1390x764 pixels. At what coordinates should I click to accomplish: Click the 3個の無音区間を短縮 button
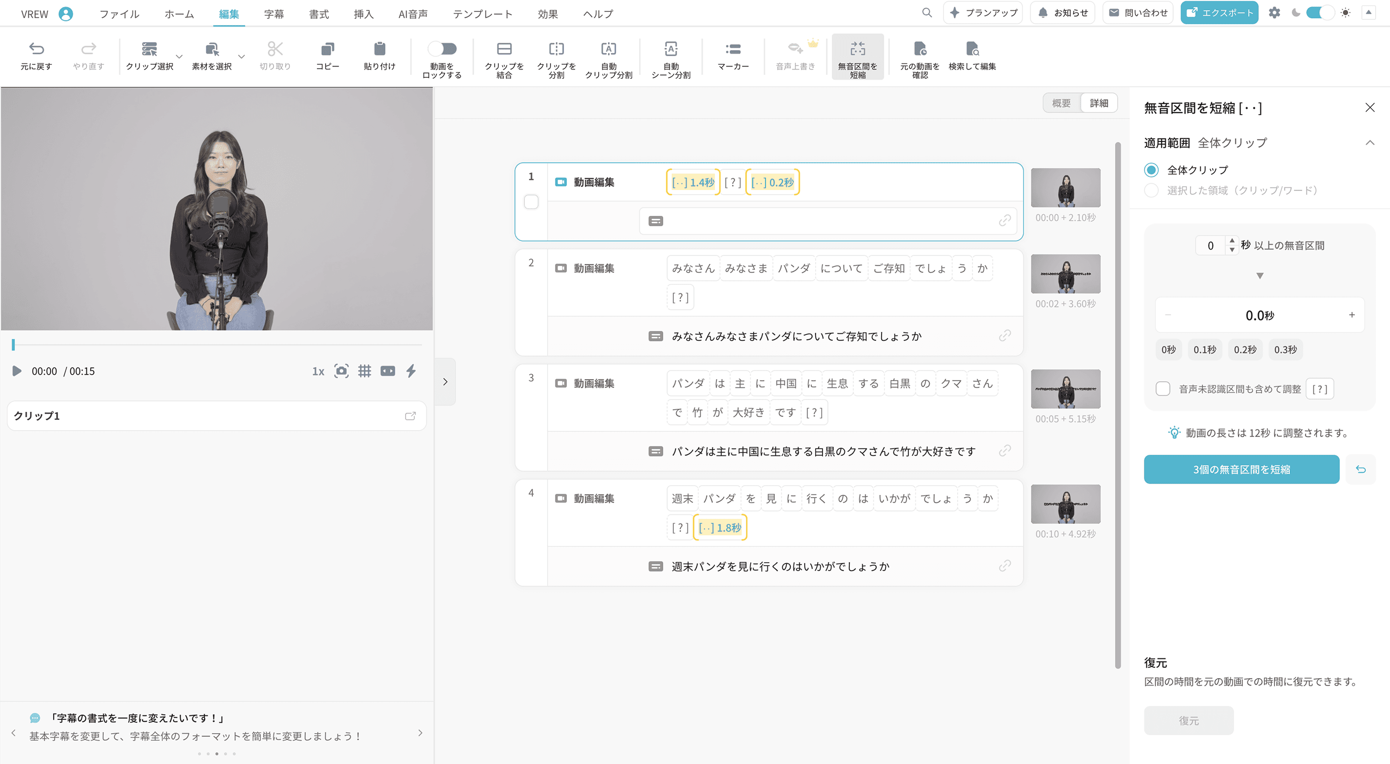1241,469
